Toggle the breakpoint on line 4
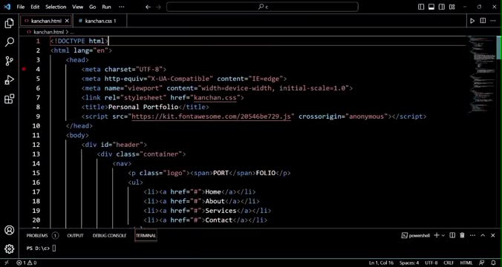The width and height of the screenshot is (502, 267). 24,69
